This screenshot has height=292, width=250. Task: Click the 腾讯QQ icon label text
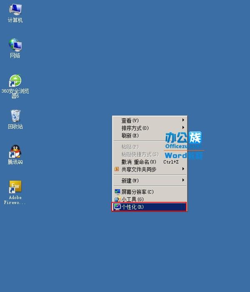pyautogui.click(x=15, y=162)
